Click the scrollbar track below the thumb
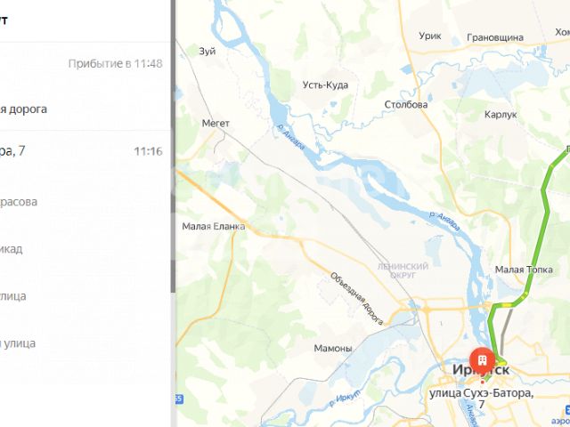570x427 pixels. point(173,359)
